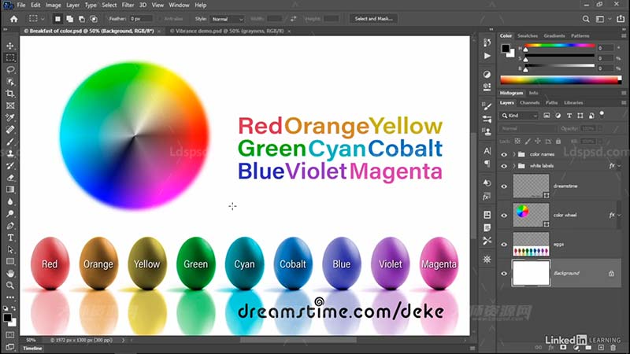
Task: Click the hue slider in Color panel
Action: tap(560, 46)
